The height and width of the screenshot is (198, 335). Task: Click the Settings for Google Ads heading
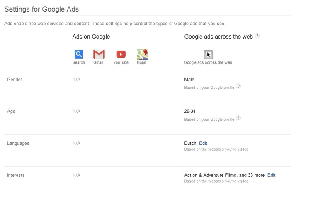point(41,9)
